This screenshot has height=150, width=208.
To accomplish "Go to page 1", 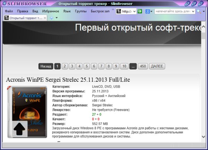I will tap(58, 66).
